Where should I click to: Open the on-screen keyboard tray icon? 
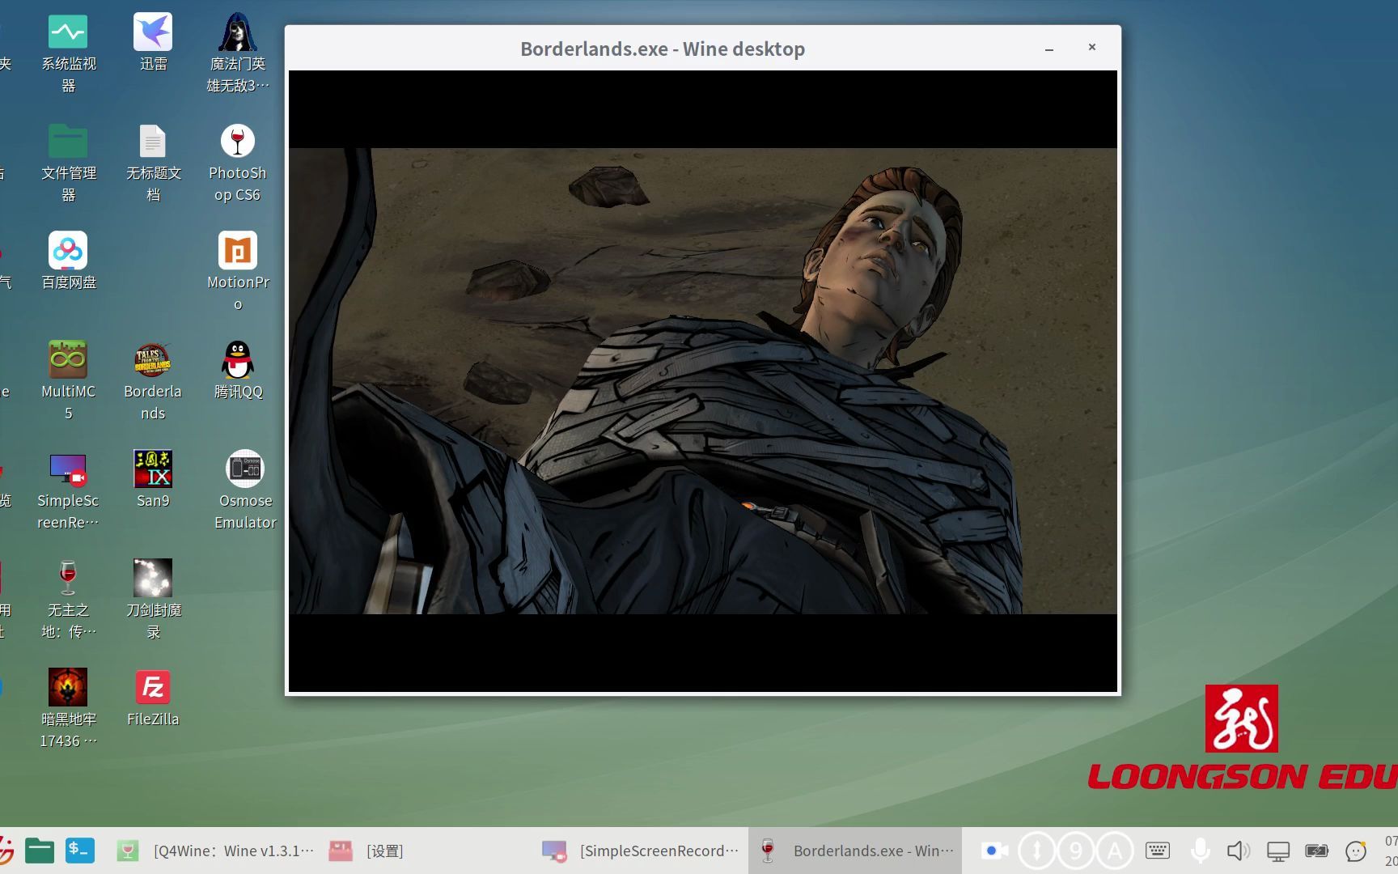point(1158,851)
